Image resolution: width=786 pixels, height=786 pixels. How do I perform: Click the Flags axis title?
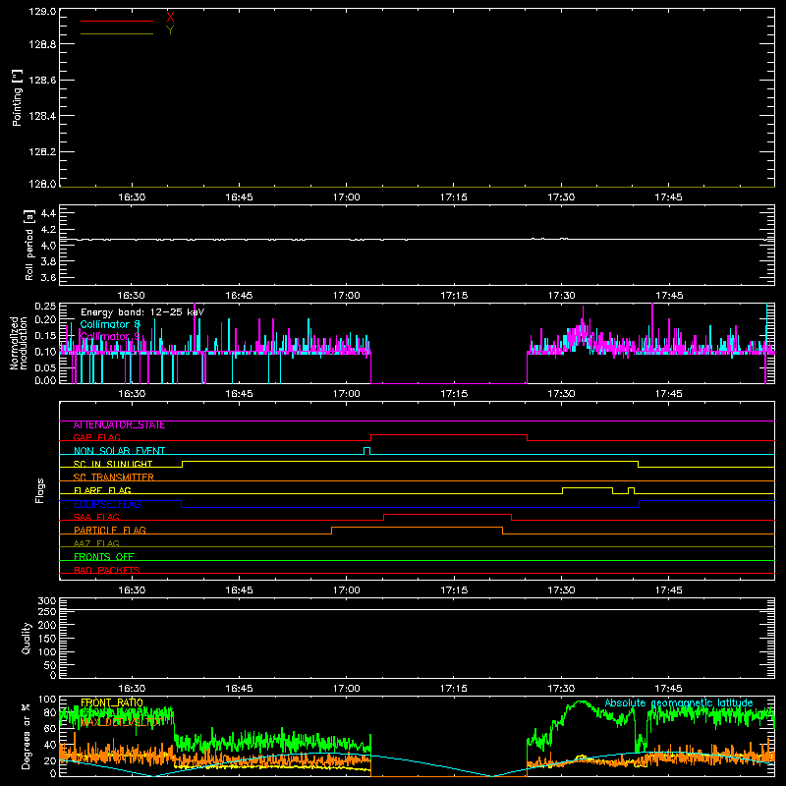point(39,490)
